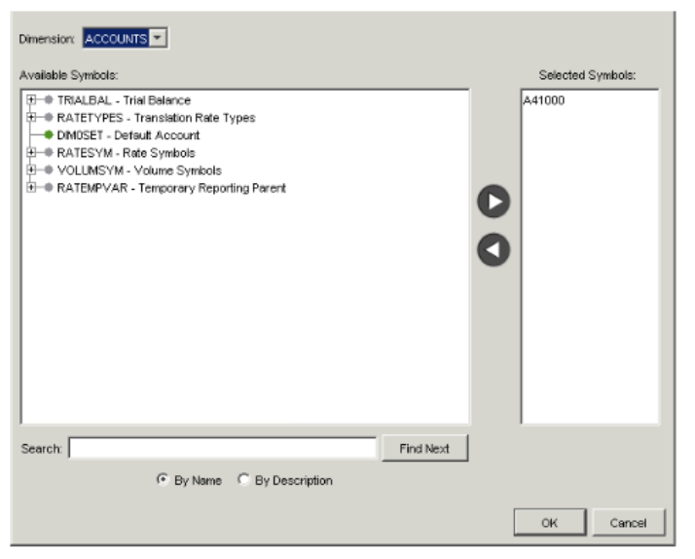Select RATEMPVAR - Temporary Reporting Parent
The height and width of the screenshot is (559, 695).
[x=171, y=188]
